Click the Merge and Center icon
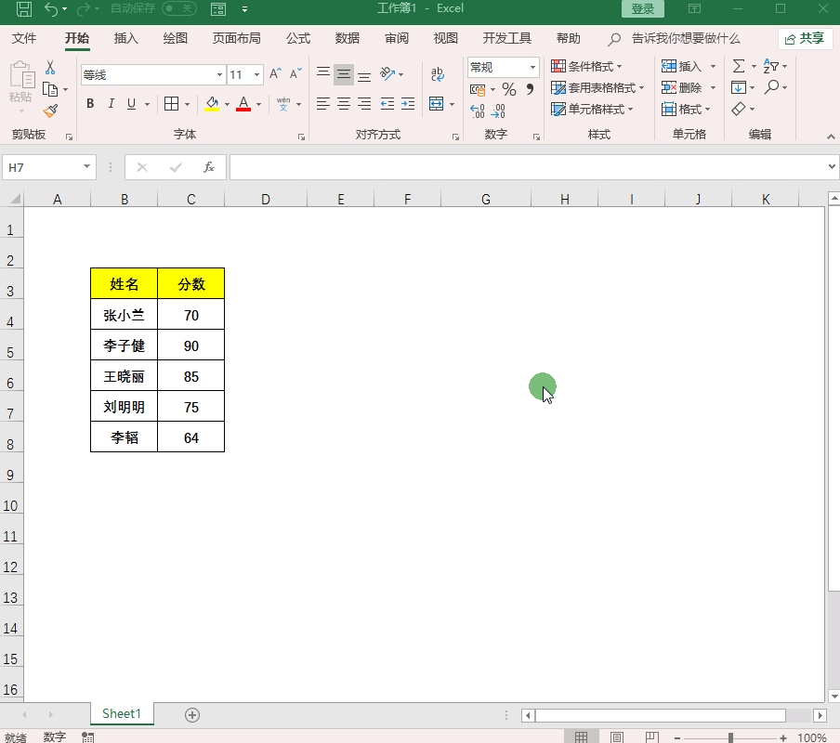This screenshot has width=840, height=743. pyautogui.click(x=437, y=103)
